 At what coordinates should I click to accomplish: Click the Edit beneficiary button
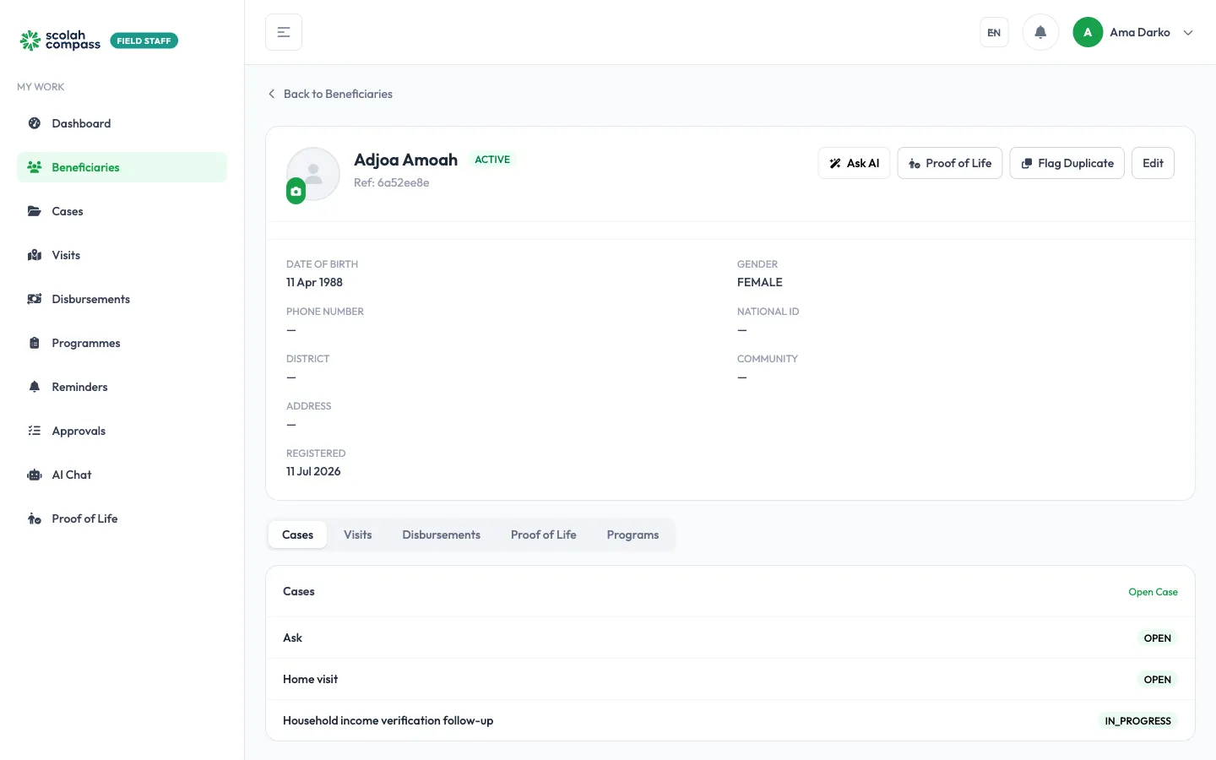[x=1153, y=163]
